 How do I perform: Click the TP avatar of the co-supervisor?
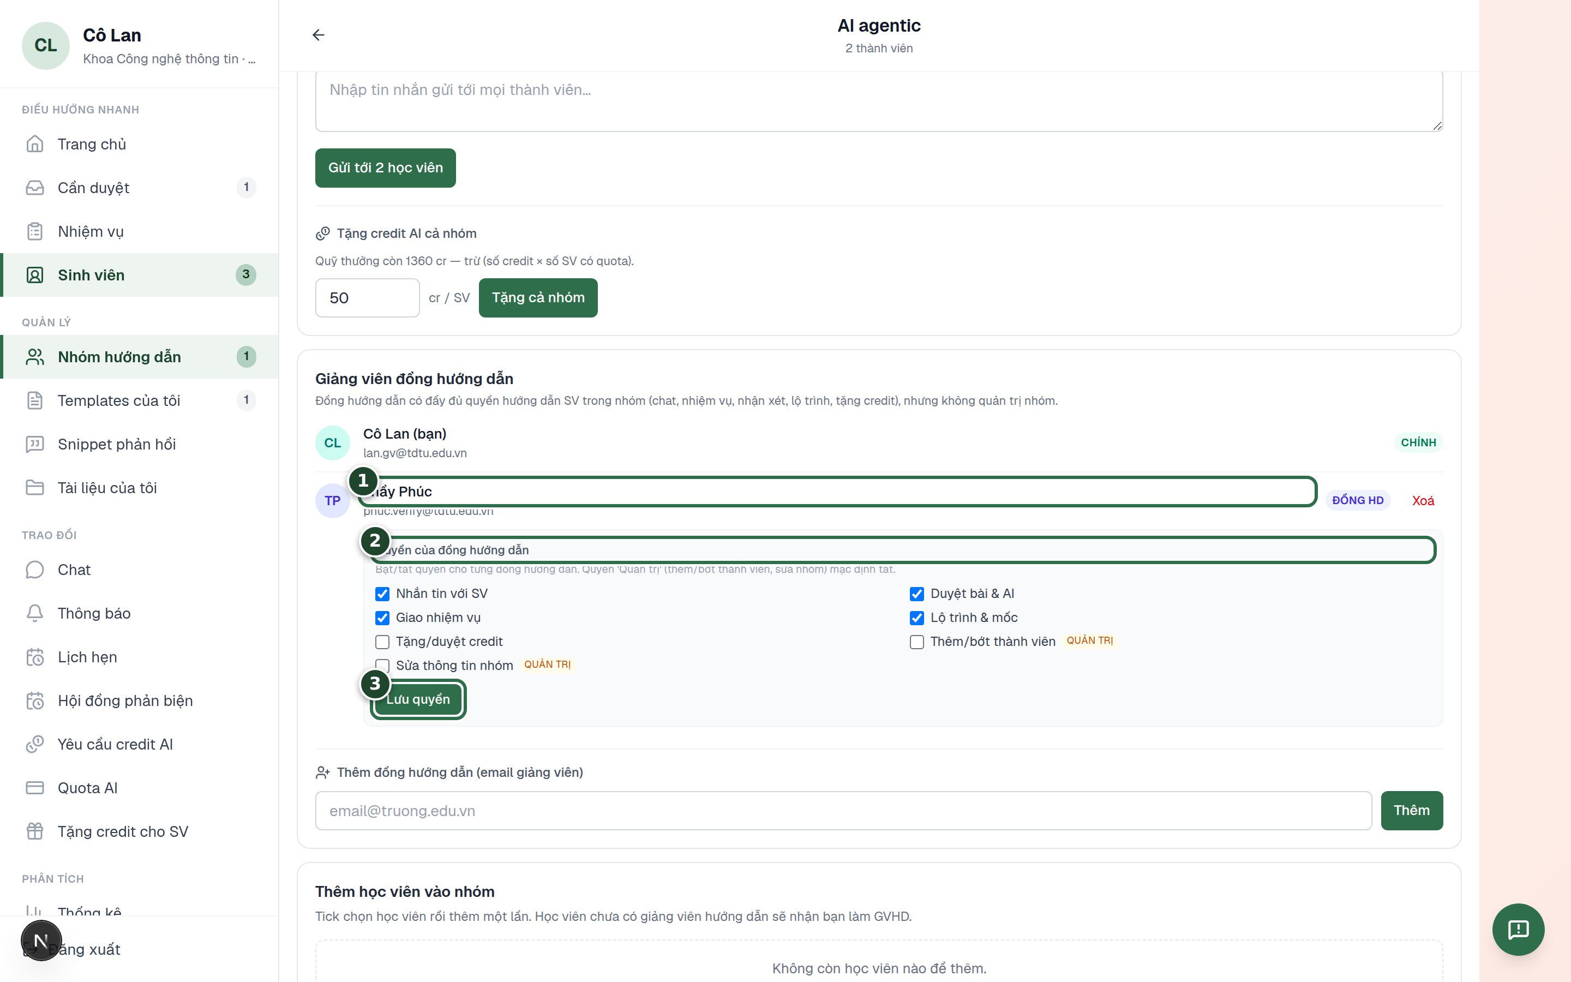[332, 501]
